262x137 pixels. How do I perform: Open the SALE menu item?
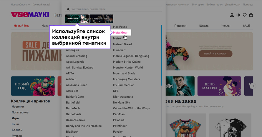pyautogui.click(x=246, y=26)
